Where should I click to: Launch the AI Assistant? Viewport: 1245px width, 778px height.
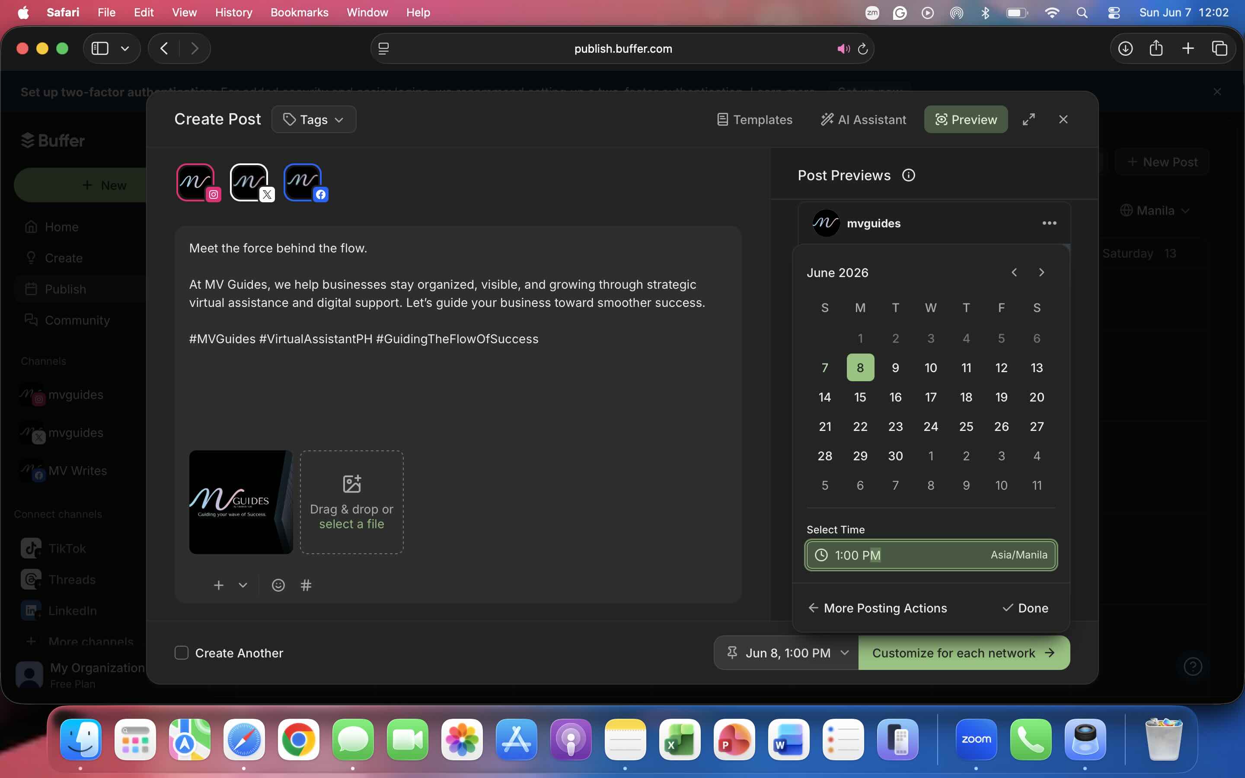(863, 119)
